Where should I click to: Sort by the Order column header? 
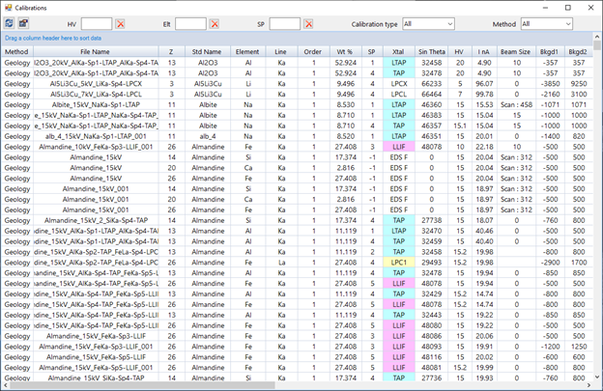point(313,51)
